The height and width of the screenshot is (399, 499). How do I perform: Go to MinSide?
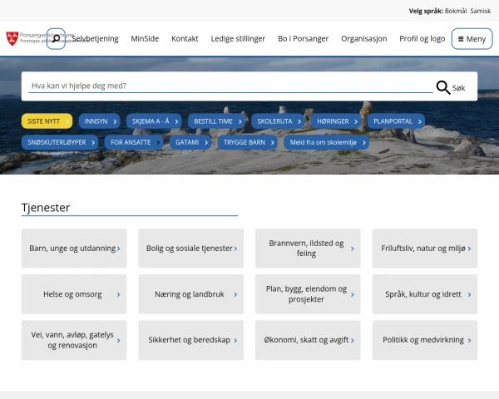click(x=145, y=38)
